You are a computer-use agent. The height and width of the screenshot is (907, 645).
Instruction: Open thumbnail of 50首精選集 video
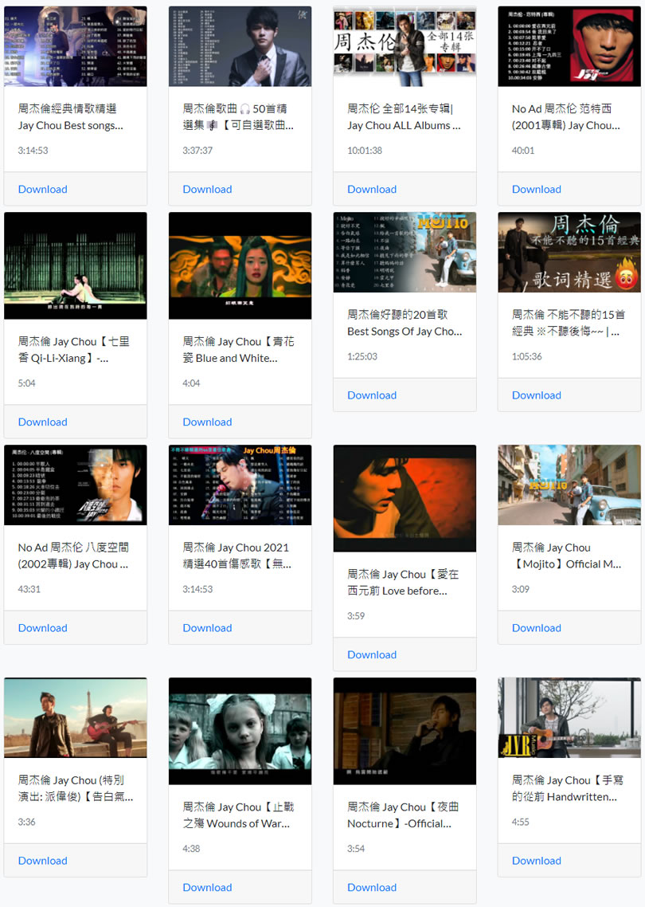tap(240, 46)
